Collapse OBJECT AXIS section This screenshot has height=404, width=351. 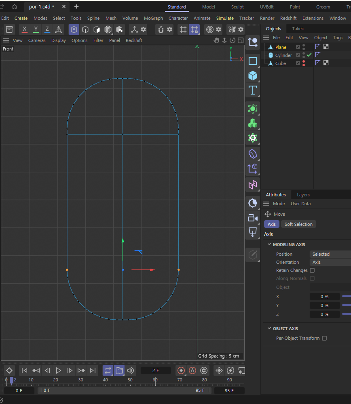point(269,328)
